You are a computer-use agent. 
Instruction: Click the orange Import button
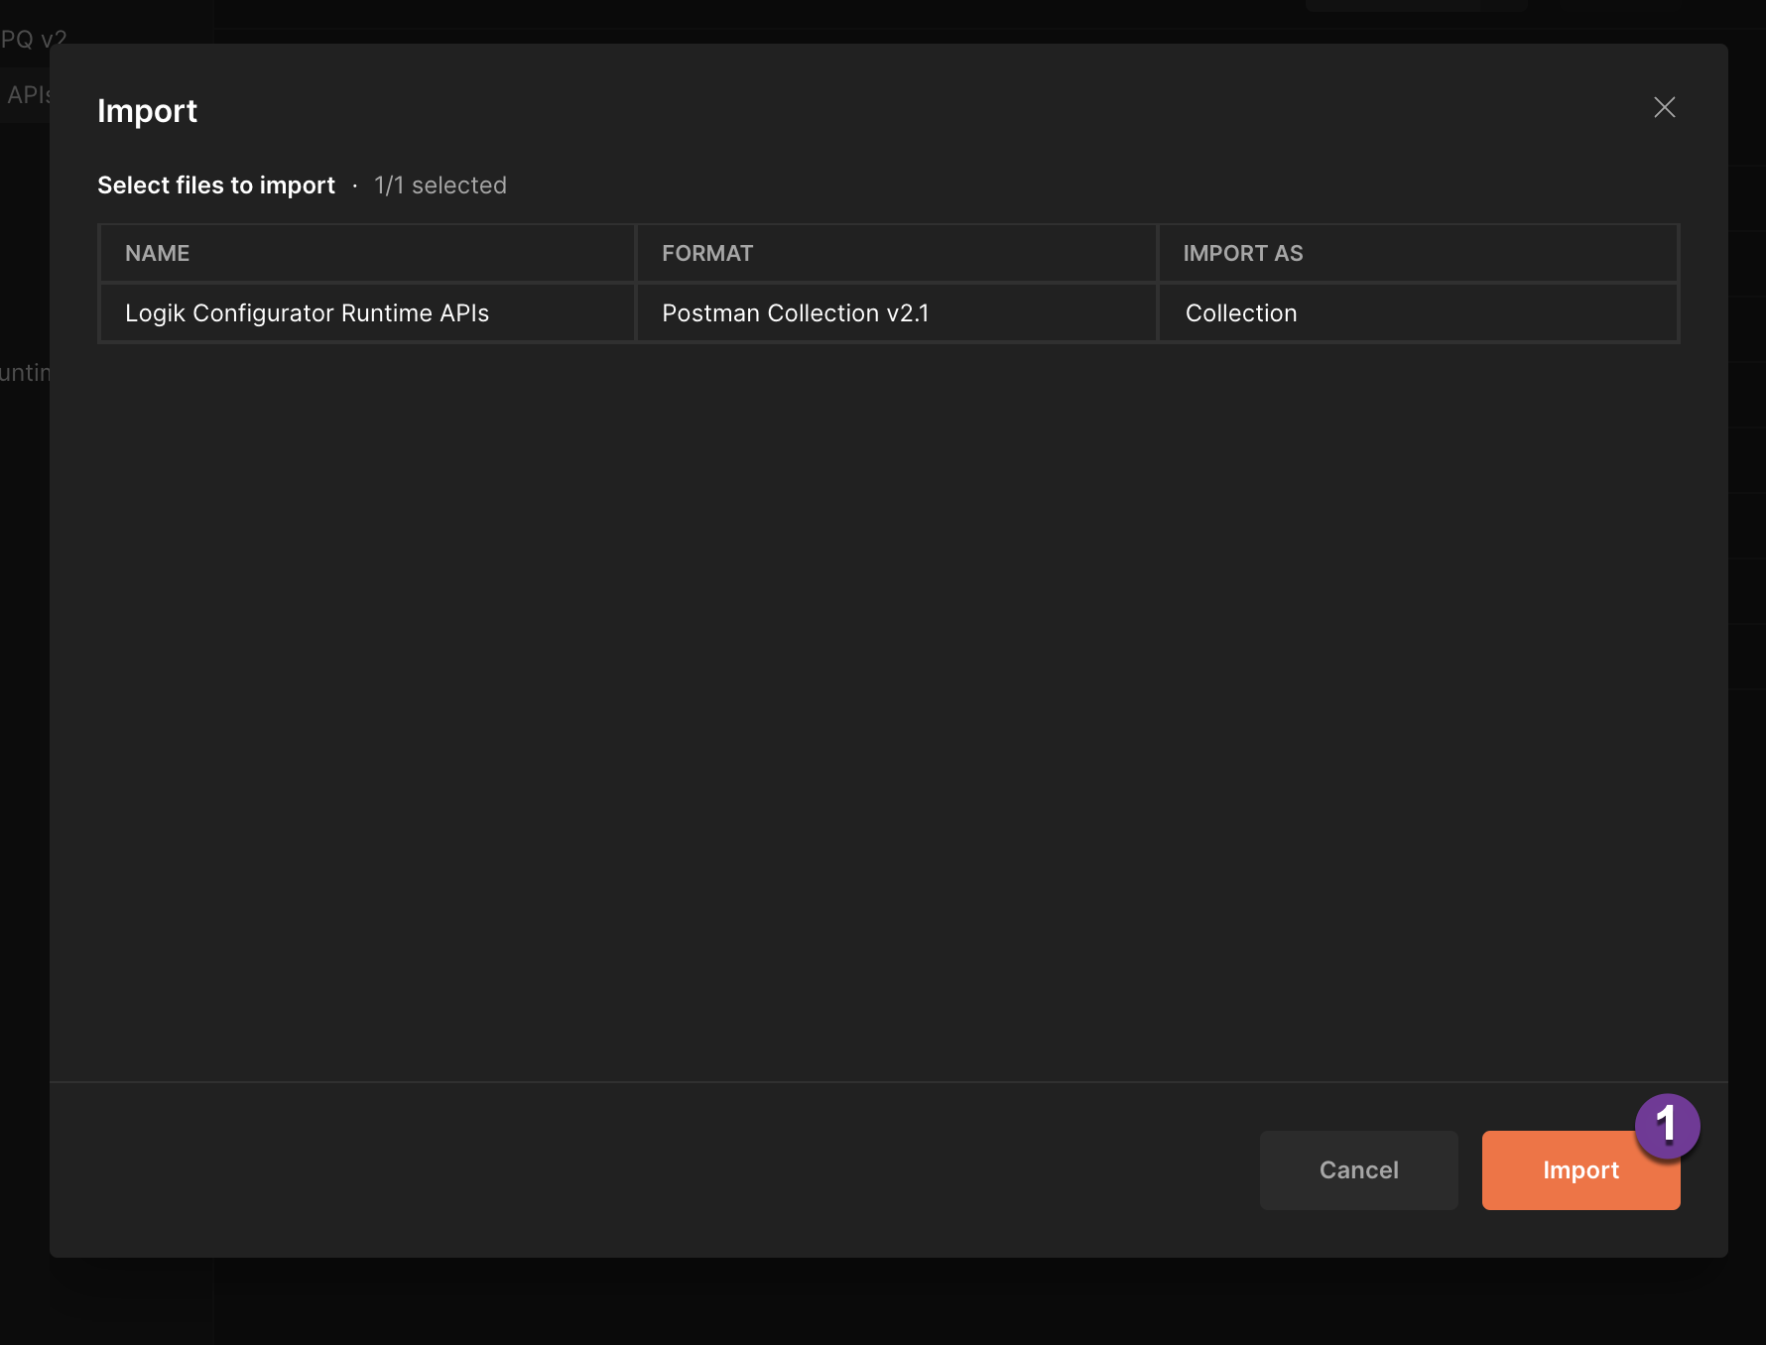tap(1579, 1170)
